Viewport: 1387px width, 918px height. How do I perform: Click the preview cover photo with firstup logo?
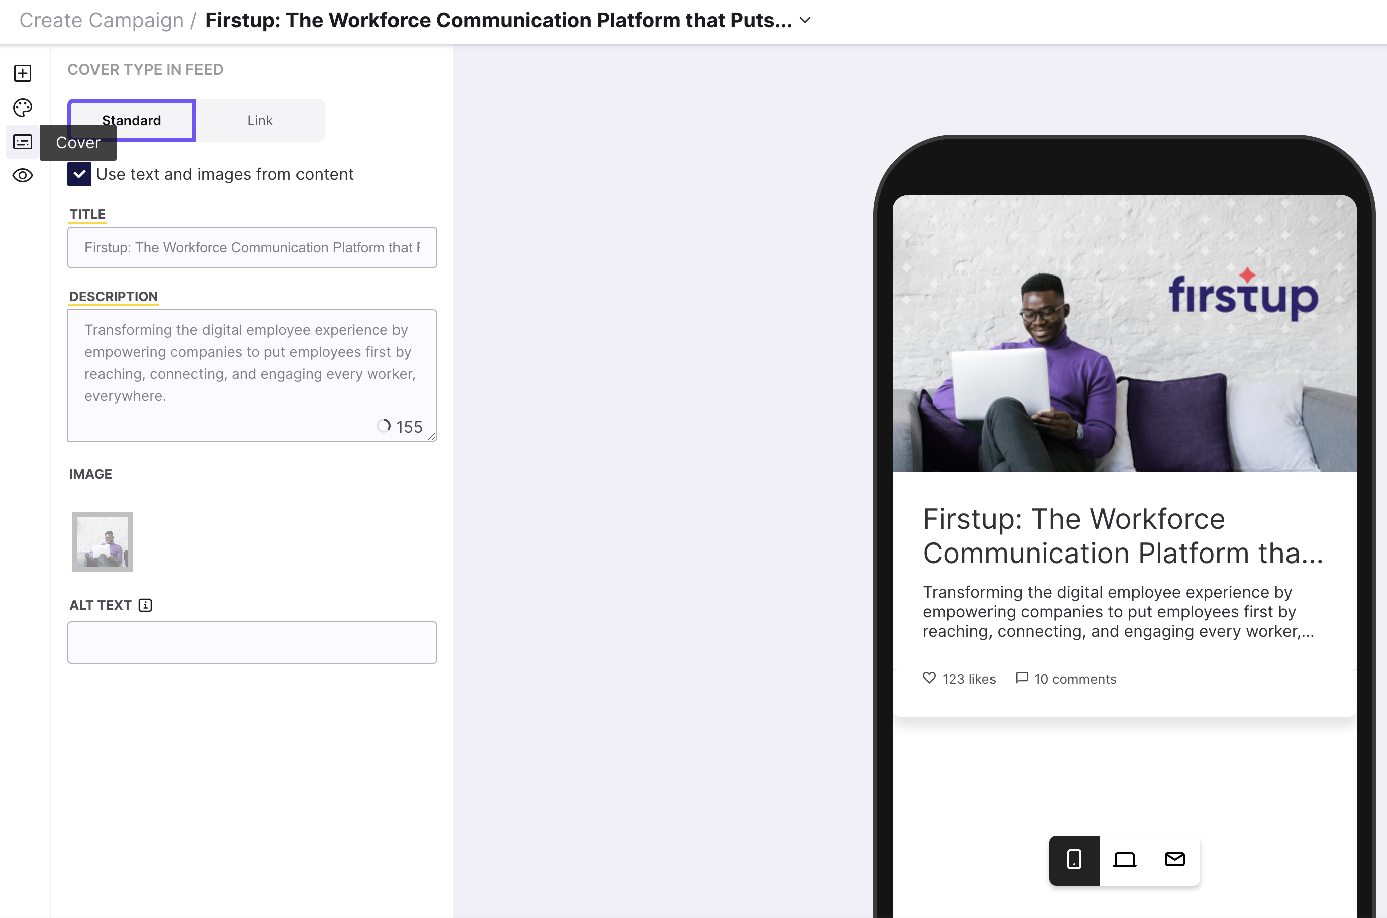1124,333
